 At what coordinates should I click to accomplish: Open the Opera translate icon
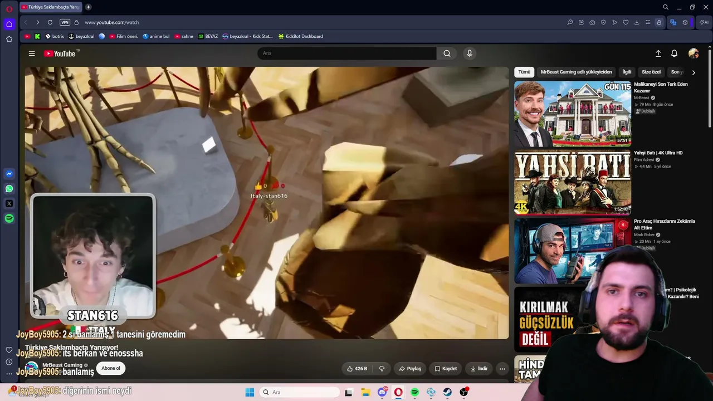point(673,22)
